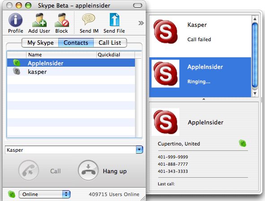Screen dimensions: 265x201
Task: Expand toolbar overflow double-chevron
Action: click(x=141, y=23)
